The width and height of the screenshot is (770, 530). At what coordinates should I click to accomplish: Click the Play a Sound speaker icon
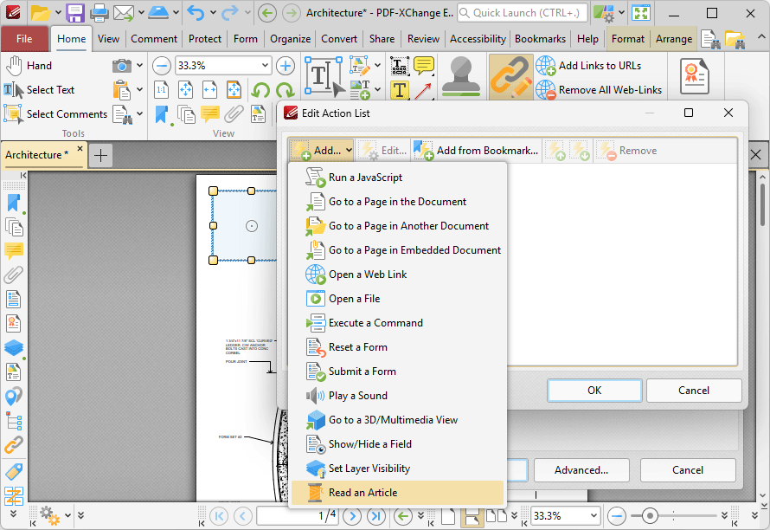click(315, 396)
